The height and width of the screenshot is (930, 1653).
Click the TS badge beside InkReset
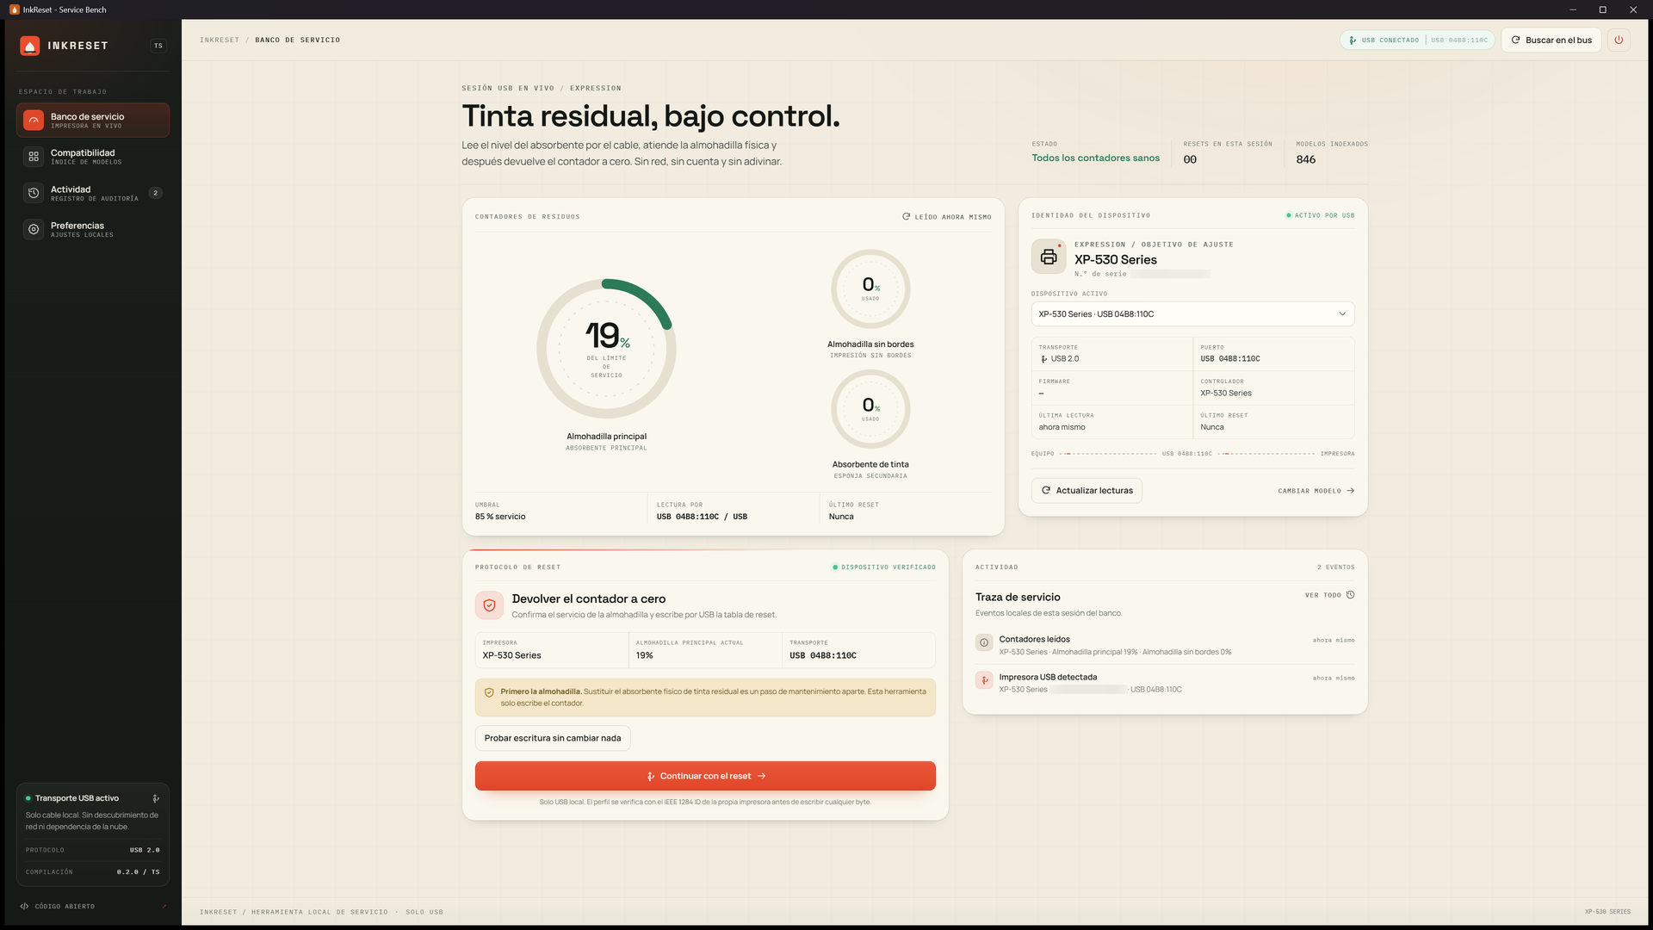click(x=158, y=46)
